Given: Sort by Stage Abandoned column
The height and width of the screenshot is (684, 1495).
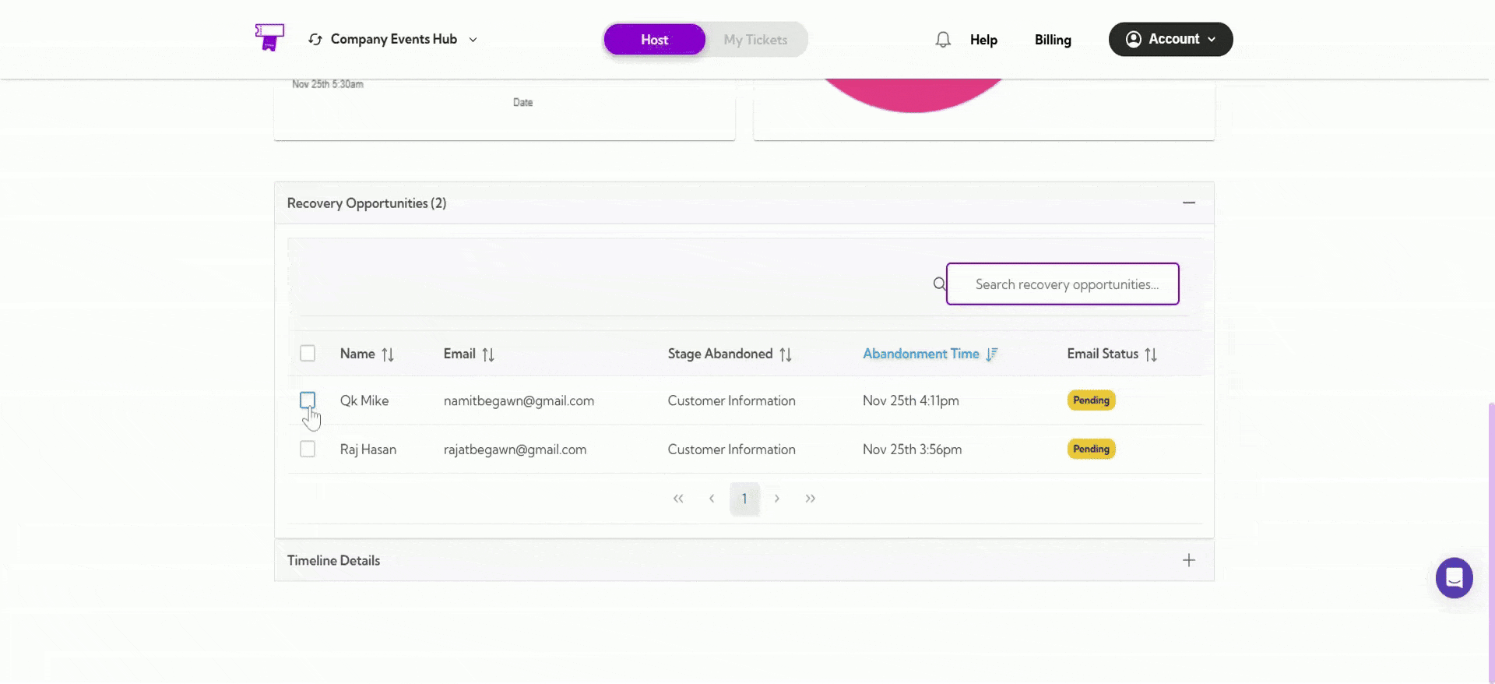Looking at the screenshot, I should point(786,354).
